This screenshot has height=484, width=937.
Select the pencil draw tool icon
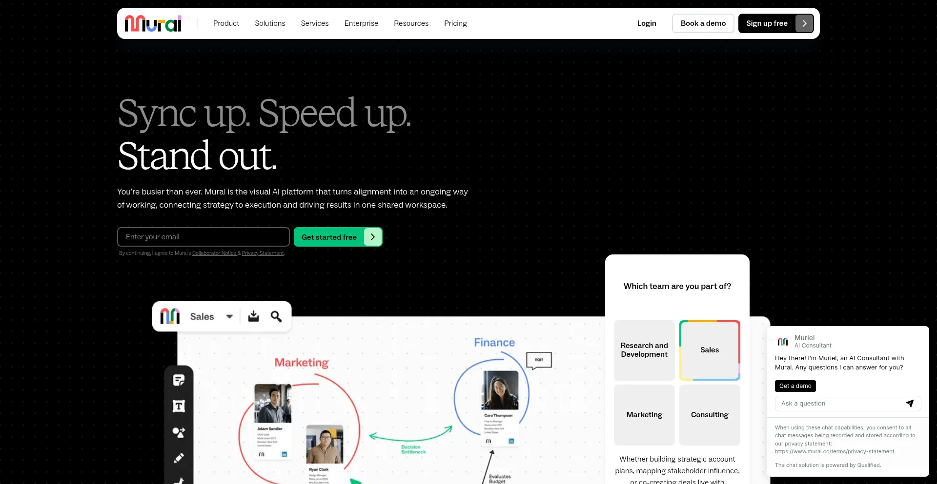(179, 458)
